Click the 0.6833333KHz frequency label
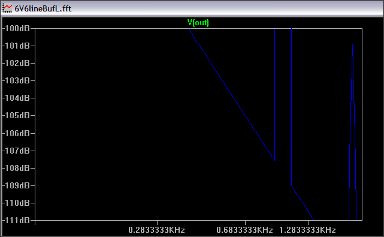The height and width of the screenshot is (237, 384). point(244,230)
